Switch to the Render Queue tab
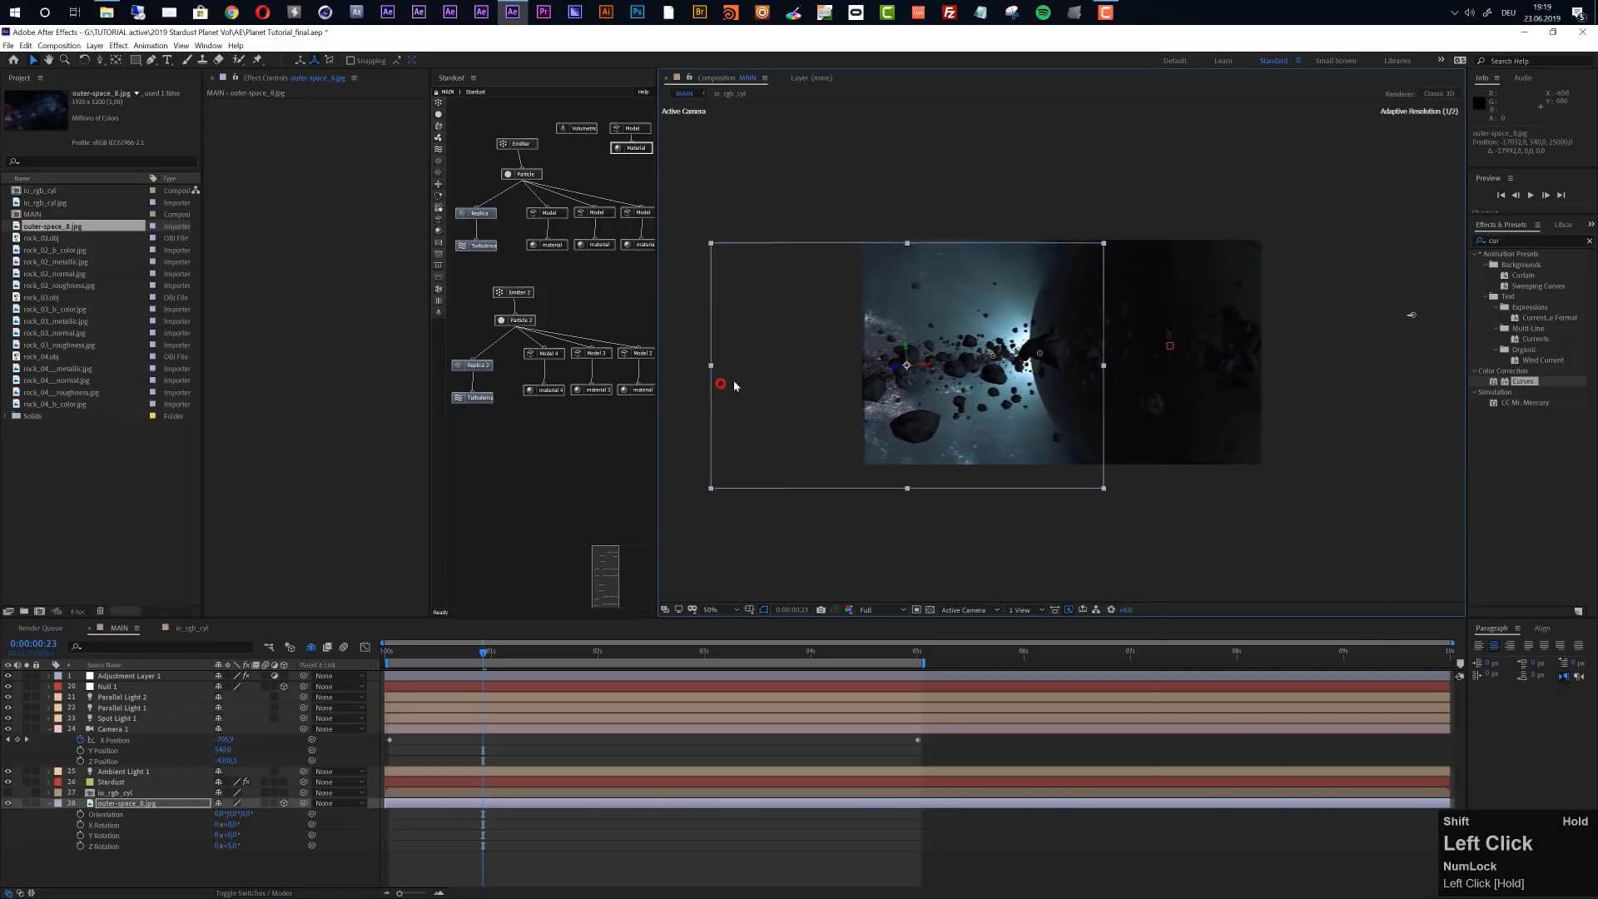The image size is (1598, 899). tap(40, 628)
